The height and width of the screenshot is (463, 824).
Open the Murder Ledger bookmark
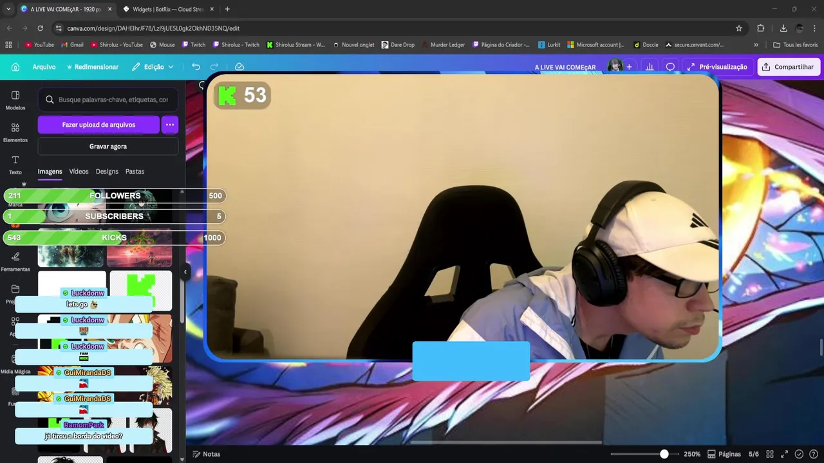[442, 45]
